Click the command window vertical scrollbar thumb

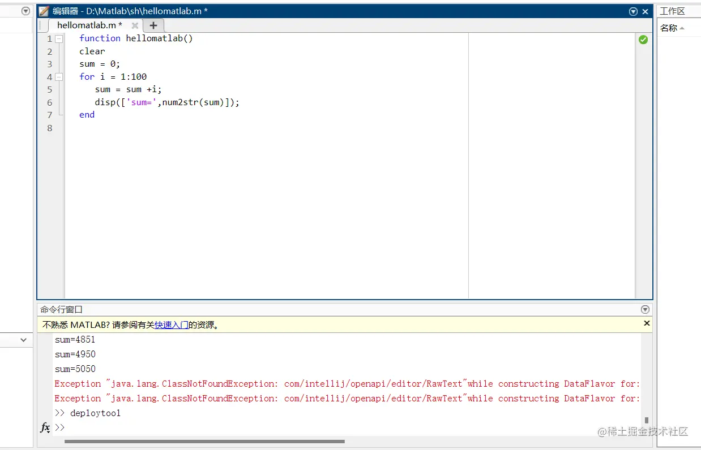[x=646, y=421]
